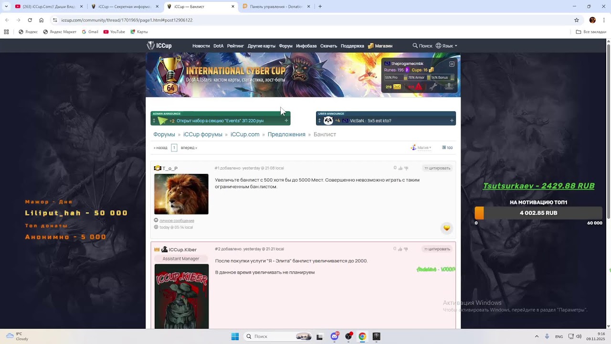Image resolution: width=611 pixels, height=344 pixels.
Task: Click the admin announce up-down arrows
Action: [154, 121]
